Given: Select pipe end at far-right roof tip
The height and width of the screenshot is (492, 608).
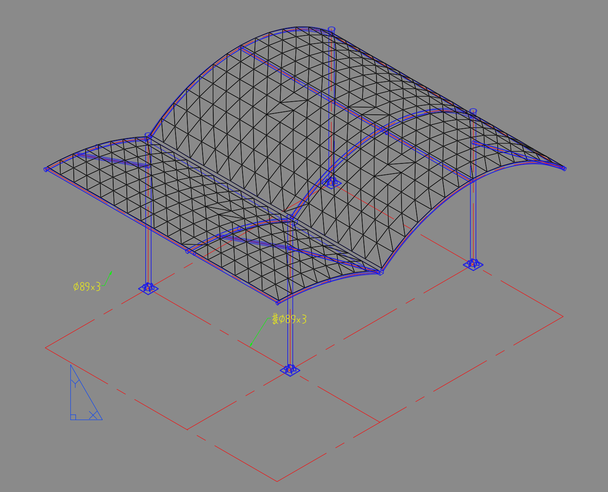Looking at the screenshot, I should point(564,169).
